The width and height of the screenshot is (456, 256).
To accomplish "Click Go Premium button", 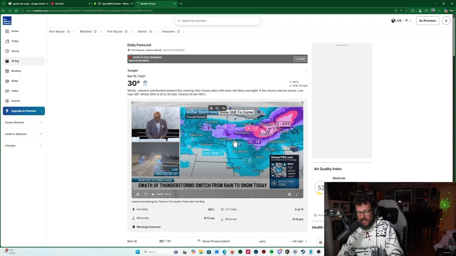I will coord(427,21).
